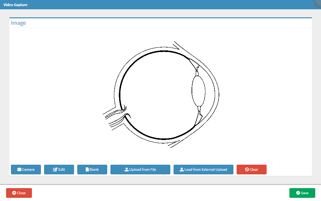Choose Upload from File

pos(140,169)
